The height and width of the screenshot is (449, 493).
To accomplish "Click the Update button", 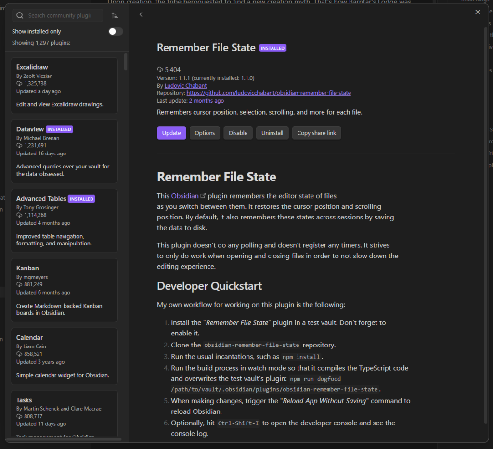I will [171, 133].
